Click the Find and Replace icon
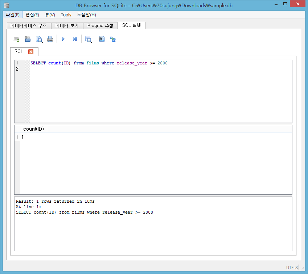308x274 pixels. pos(113,39)
